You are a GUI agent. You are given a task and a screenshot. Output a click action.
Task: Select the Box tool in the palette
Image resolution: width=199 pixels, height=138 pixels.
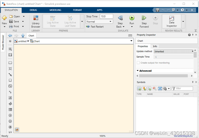click(10, 80)
